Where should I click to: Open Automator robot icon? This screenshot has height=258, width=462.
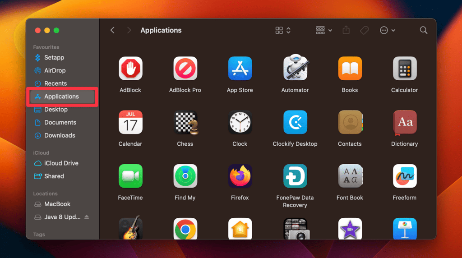click(x=295, y=68)
